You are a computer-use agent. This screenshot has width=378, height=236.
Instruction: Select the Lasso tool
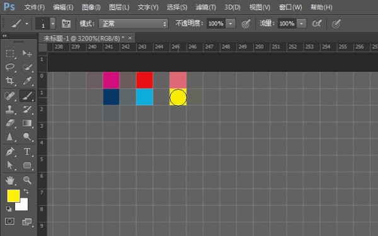[9, 67]
